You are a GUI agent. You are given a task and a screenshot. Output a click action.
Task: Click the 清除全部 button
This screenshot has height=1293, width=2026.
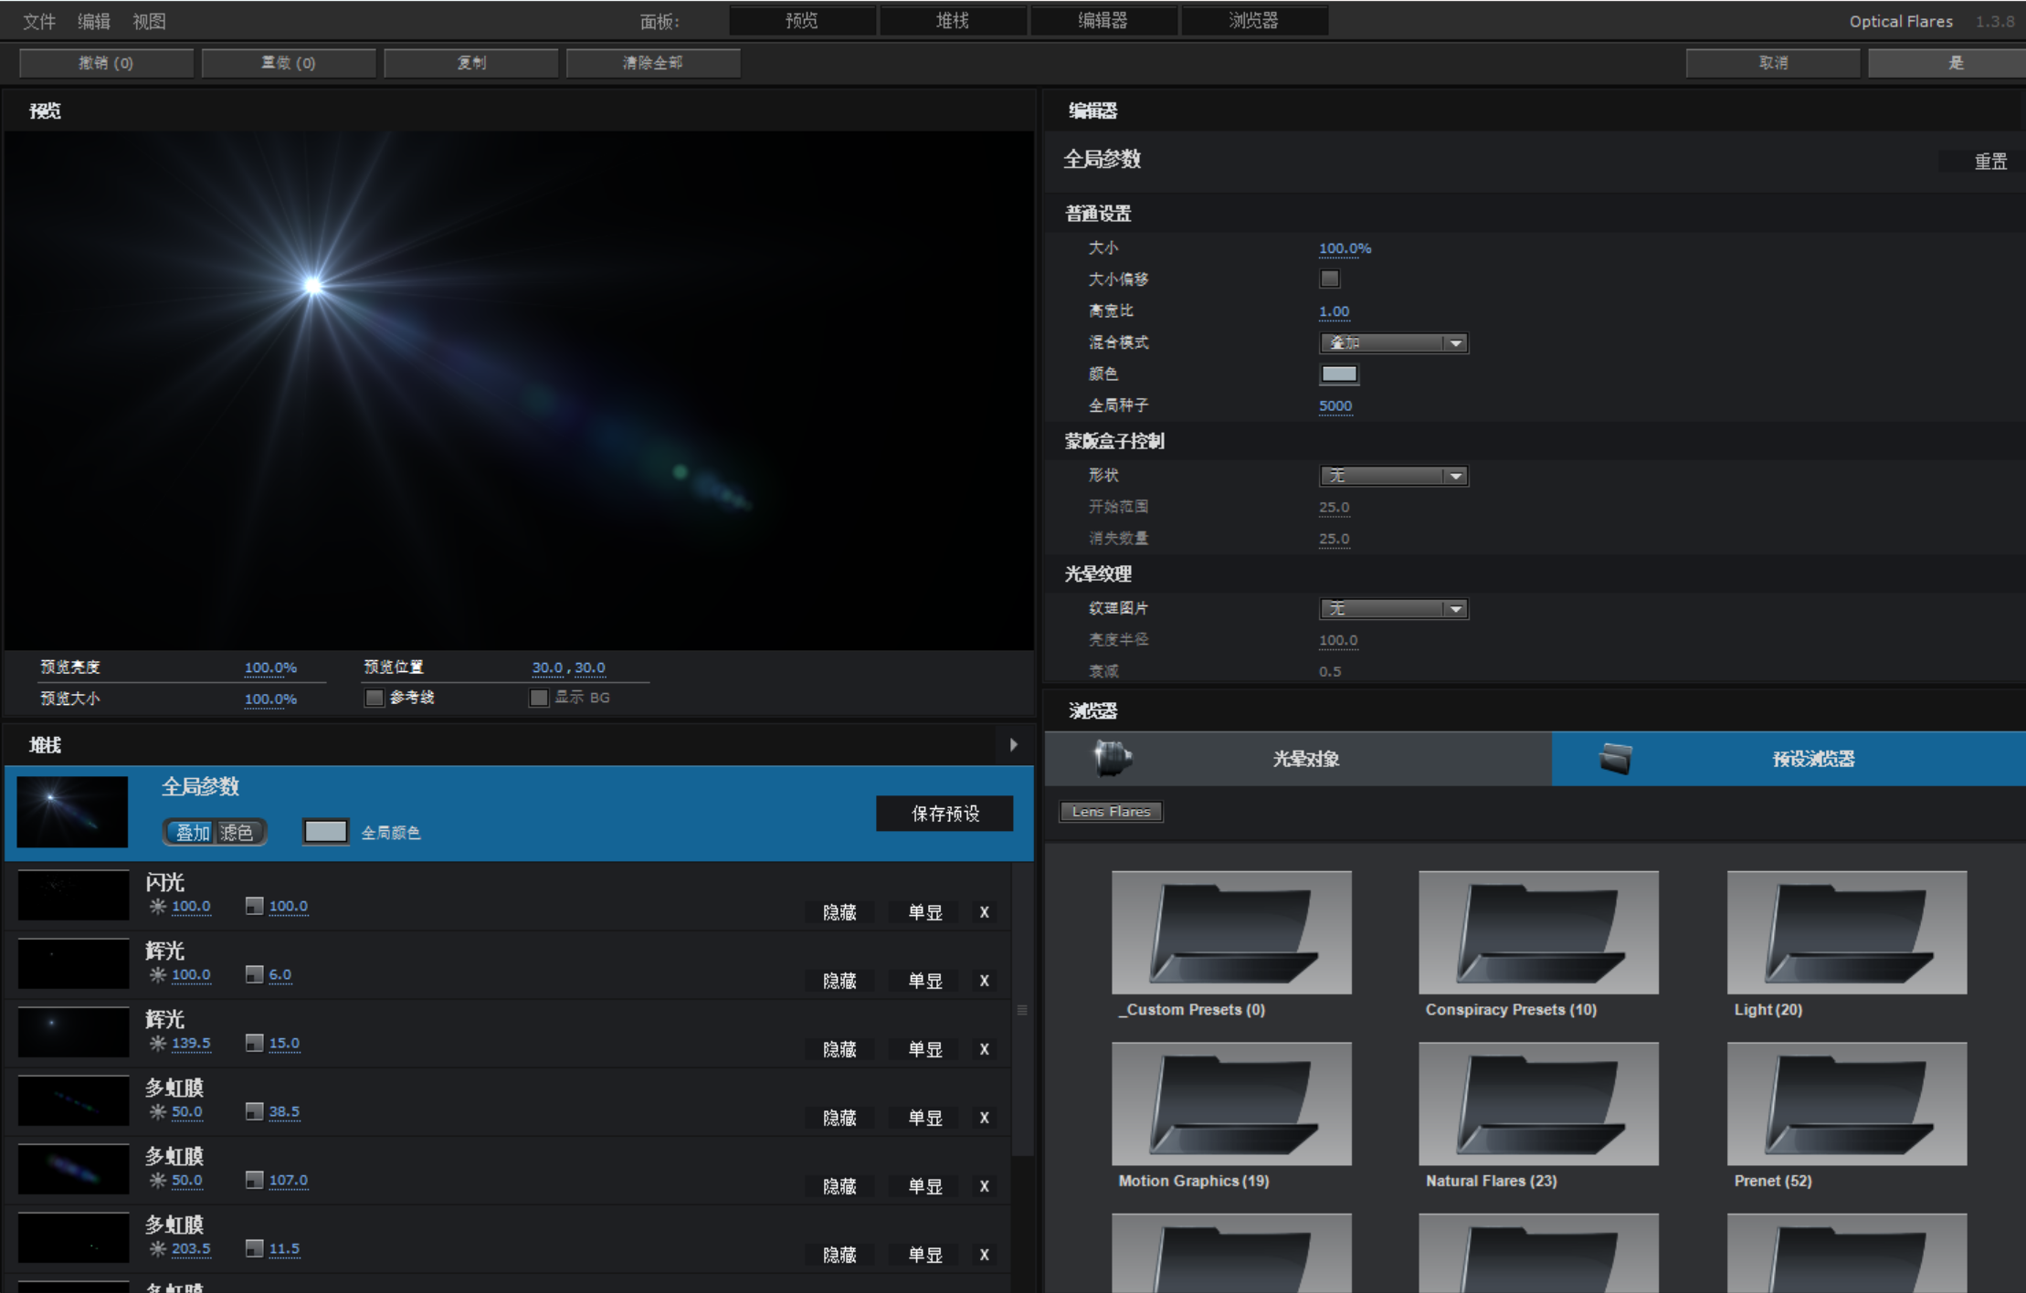(652, 63)
